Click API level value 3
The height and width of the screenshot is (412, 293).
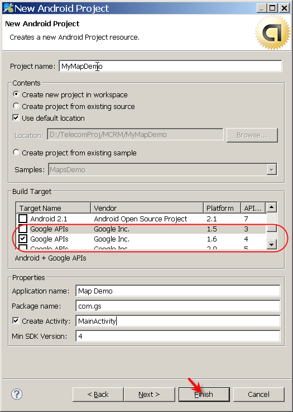click(x=246, y=229)
